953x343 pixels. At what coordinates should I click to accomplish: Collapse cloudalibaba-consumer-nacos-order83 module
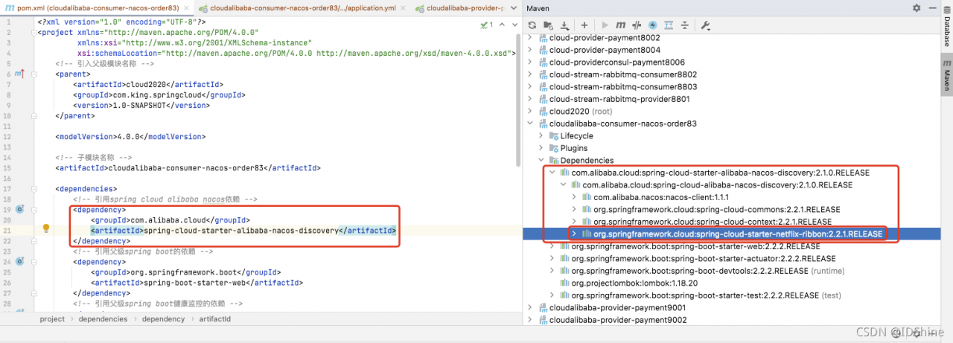tap(530, 124)
